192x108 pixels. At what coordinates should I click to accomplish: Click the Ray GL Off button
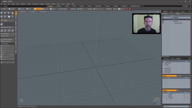coord(43,12)
